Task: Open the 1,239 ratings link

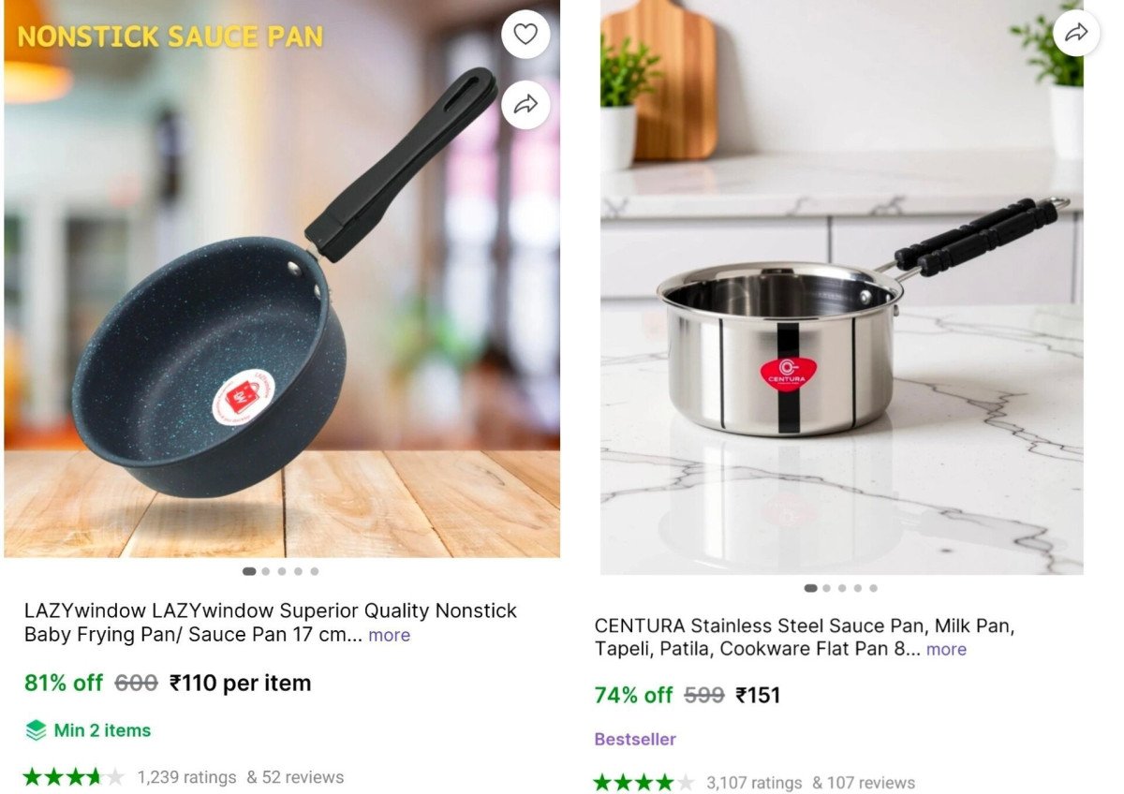Action: tap(186, 777)
